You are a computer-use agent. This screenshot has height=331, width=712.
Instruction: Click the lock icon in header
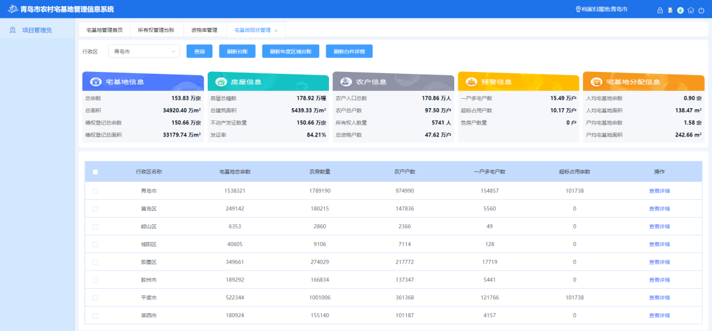coord(660,10)
